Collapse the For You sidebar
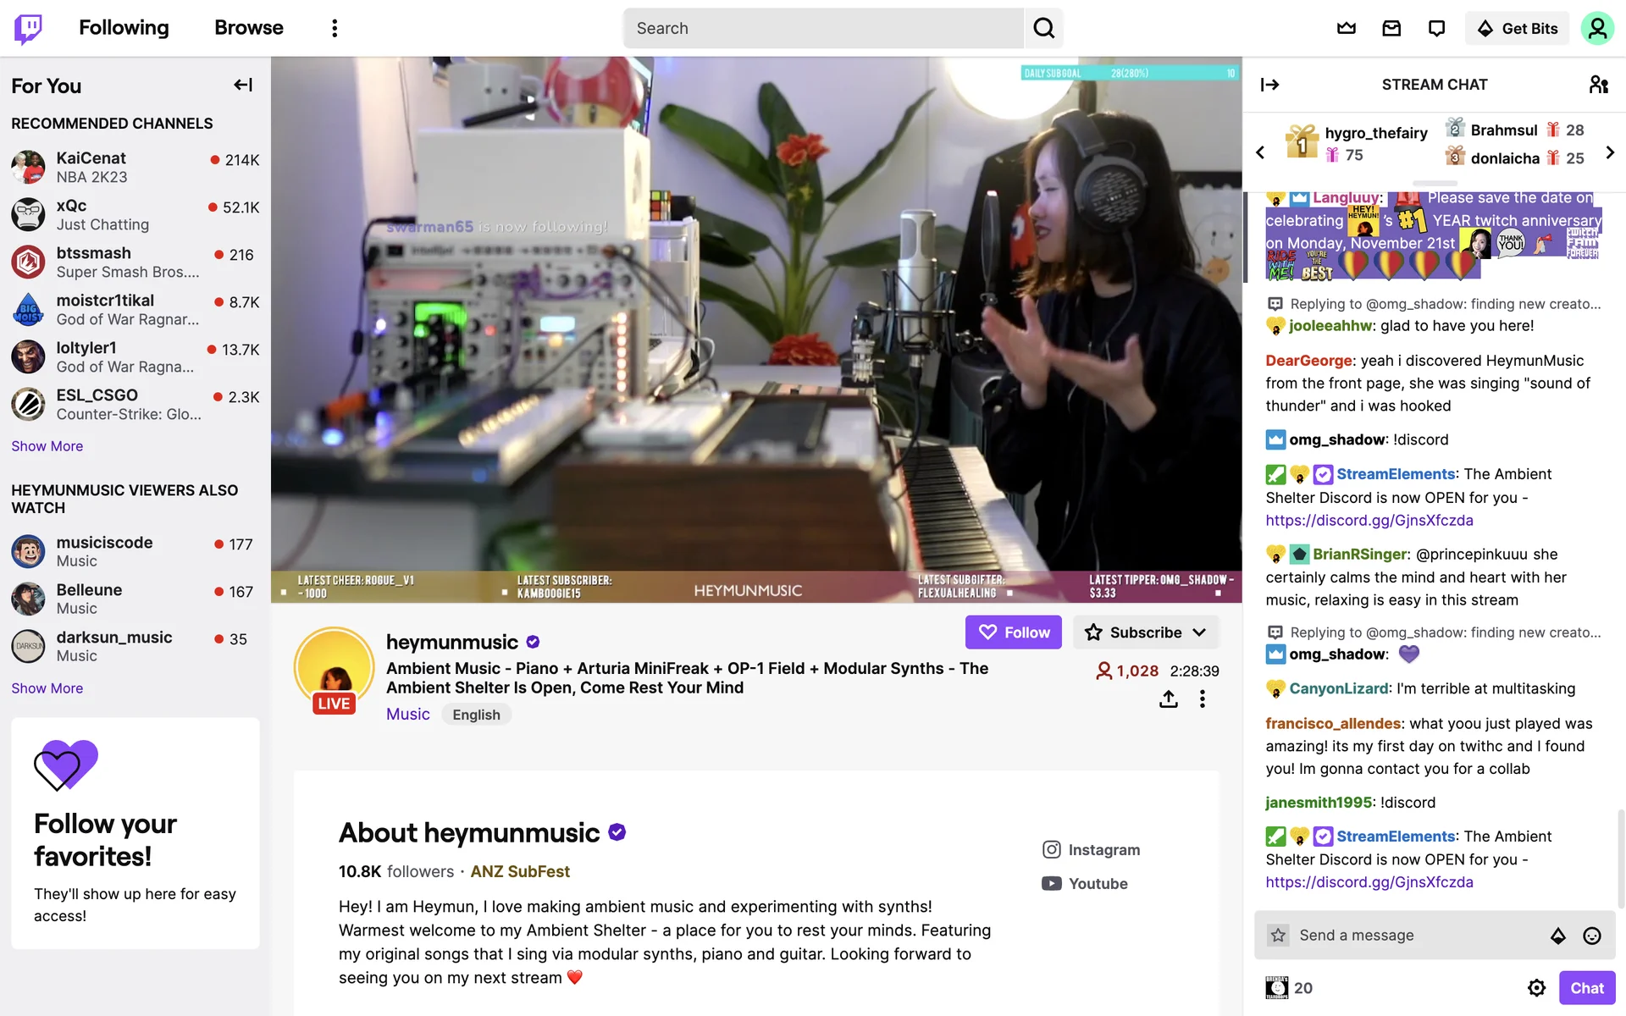Viewport: 1626px width, 1016px height. (x=243, y=85)
